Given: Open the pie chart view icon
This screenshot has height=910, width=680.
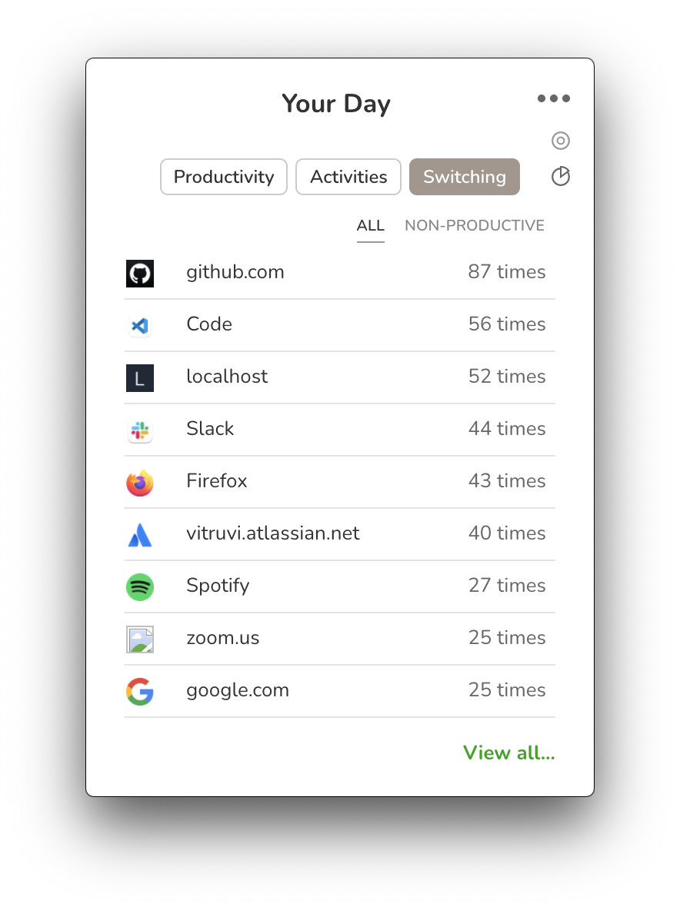Looking at the screenshot, I should tap(560, 177).
